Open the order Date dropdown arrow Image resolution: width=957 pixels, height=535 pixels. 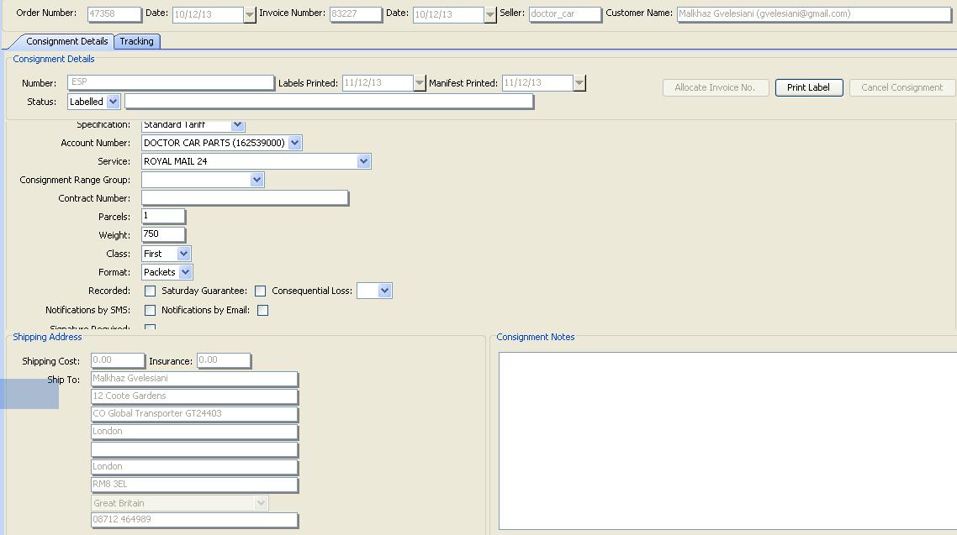click(250, 14)
